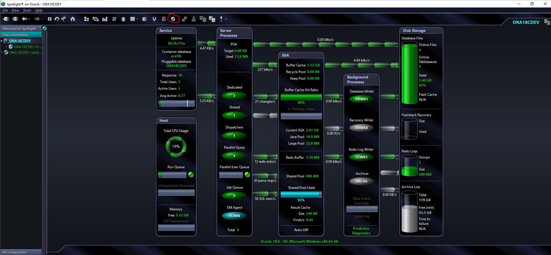Click the two opposing arrows toolbar icon
The width and height of the screenshot is (551, 255).
tap(114, 19)
